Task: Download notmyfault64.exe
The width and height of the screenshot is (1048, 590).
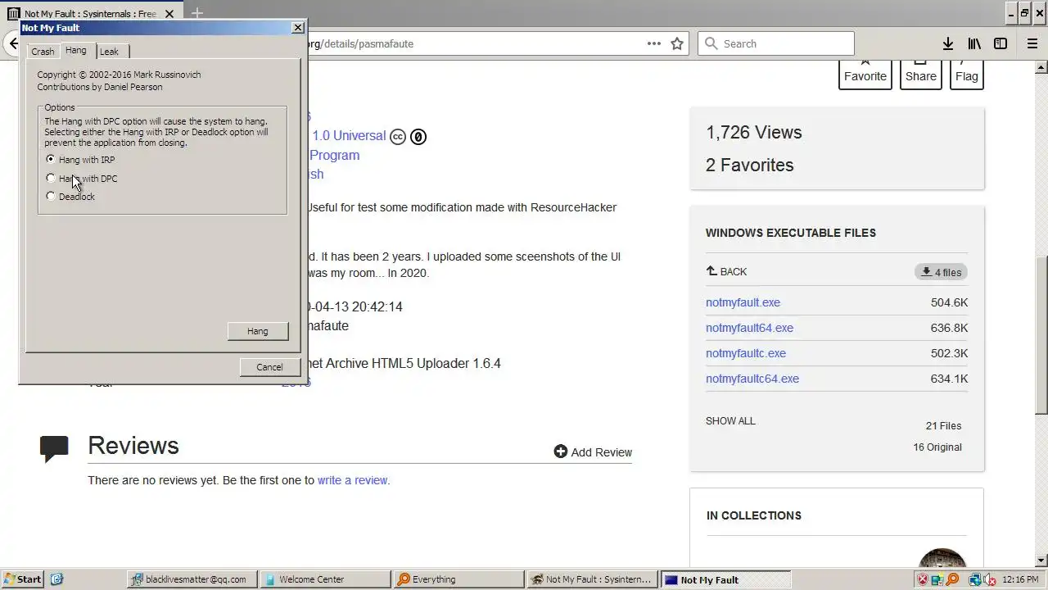Action: (x=749, y=328)
